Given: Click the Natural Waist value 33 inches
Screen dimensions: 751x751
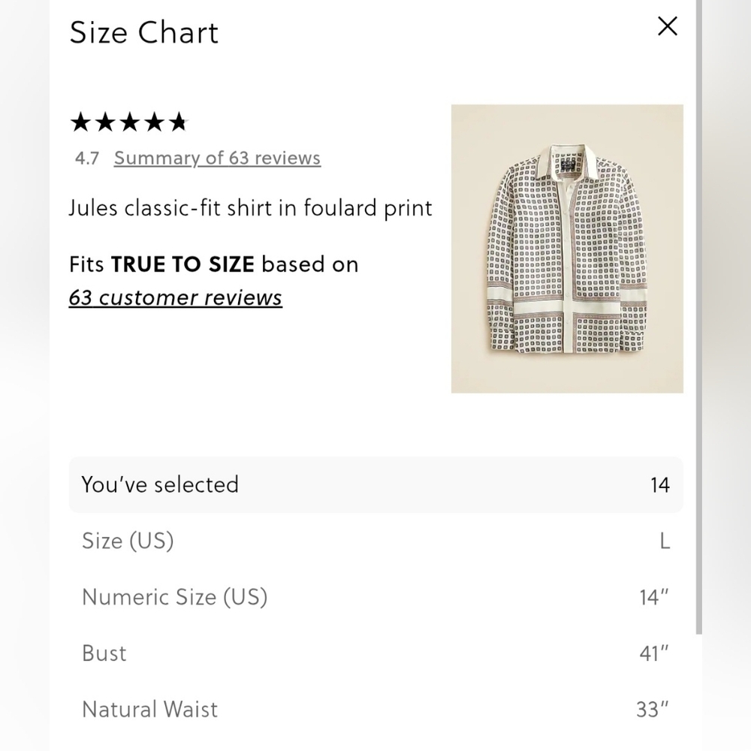Looking at the screenshot, I should [653, 710].
